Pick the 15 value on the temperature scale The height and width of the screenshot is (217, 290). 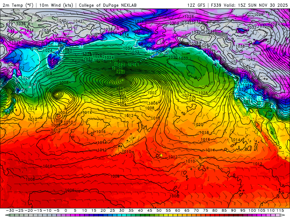tap(94, 210)
